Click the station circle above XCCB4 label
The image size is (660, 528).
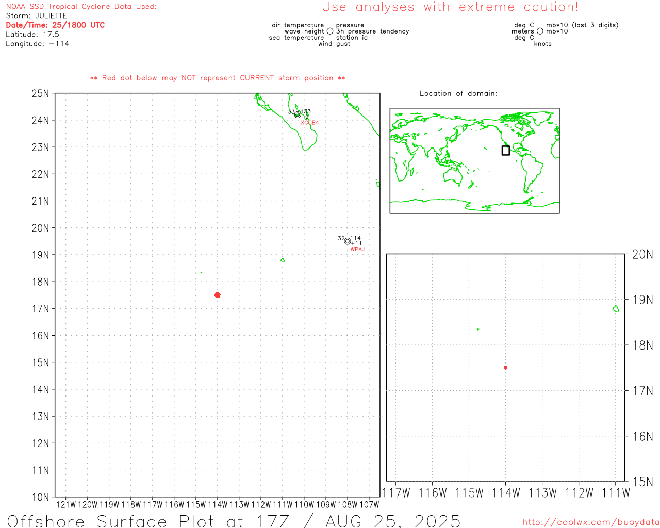pyautogui.click(x=298, y=114)
